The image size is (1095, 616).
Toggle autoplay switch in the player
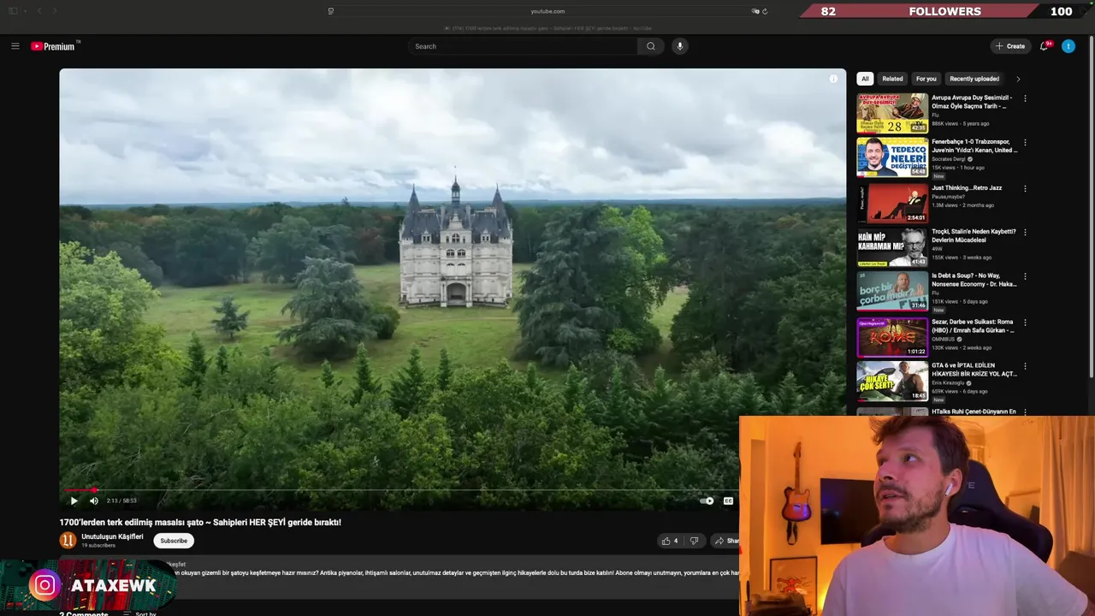[707, 500]
